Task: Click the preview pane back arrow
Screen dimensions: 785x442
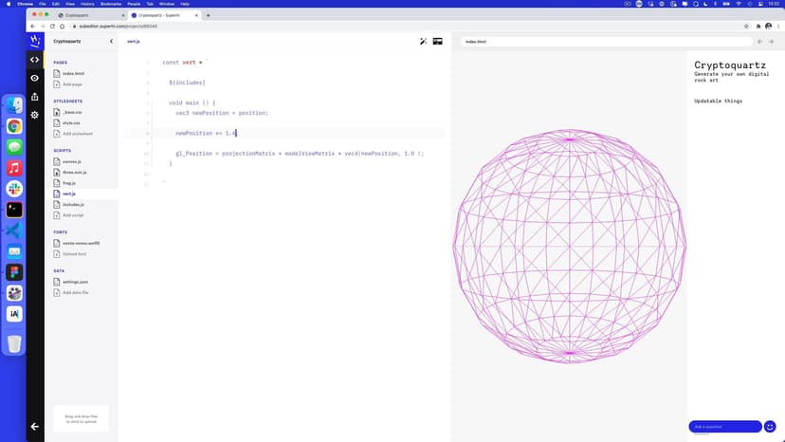Action: (759, 42)
